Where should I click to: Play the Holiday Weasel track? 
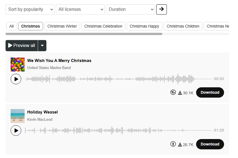coord(16,130)
